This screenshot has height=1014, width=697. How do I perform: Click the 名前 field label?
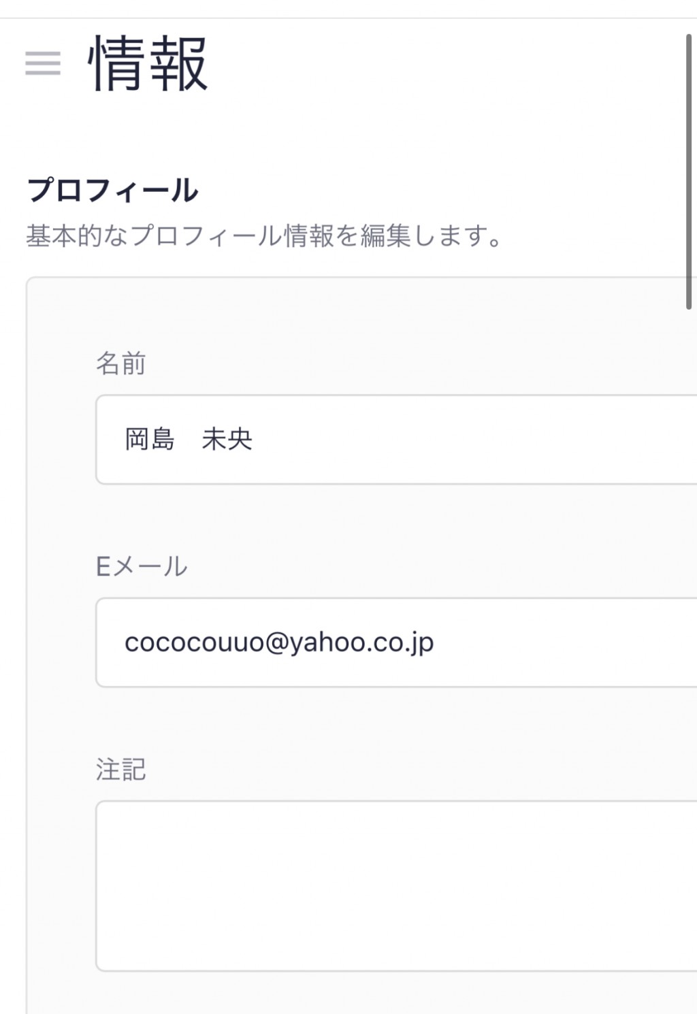pyautogui.click(x=120, y=363)
